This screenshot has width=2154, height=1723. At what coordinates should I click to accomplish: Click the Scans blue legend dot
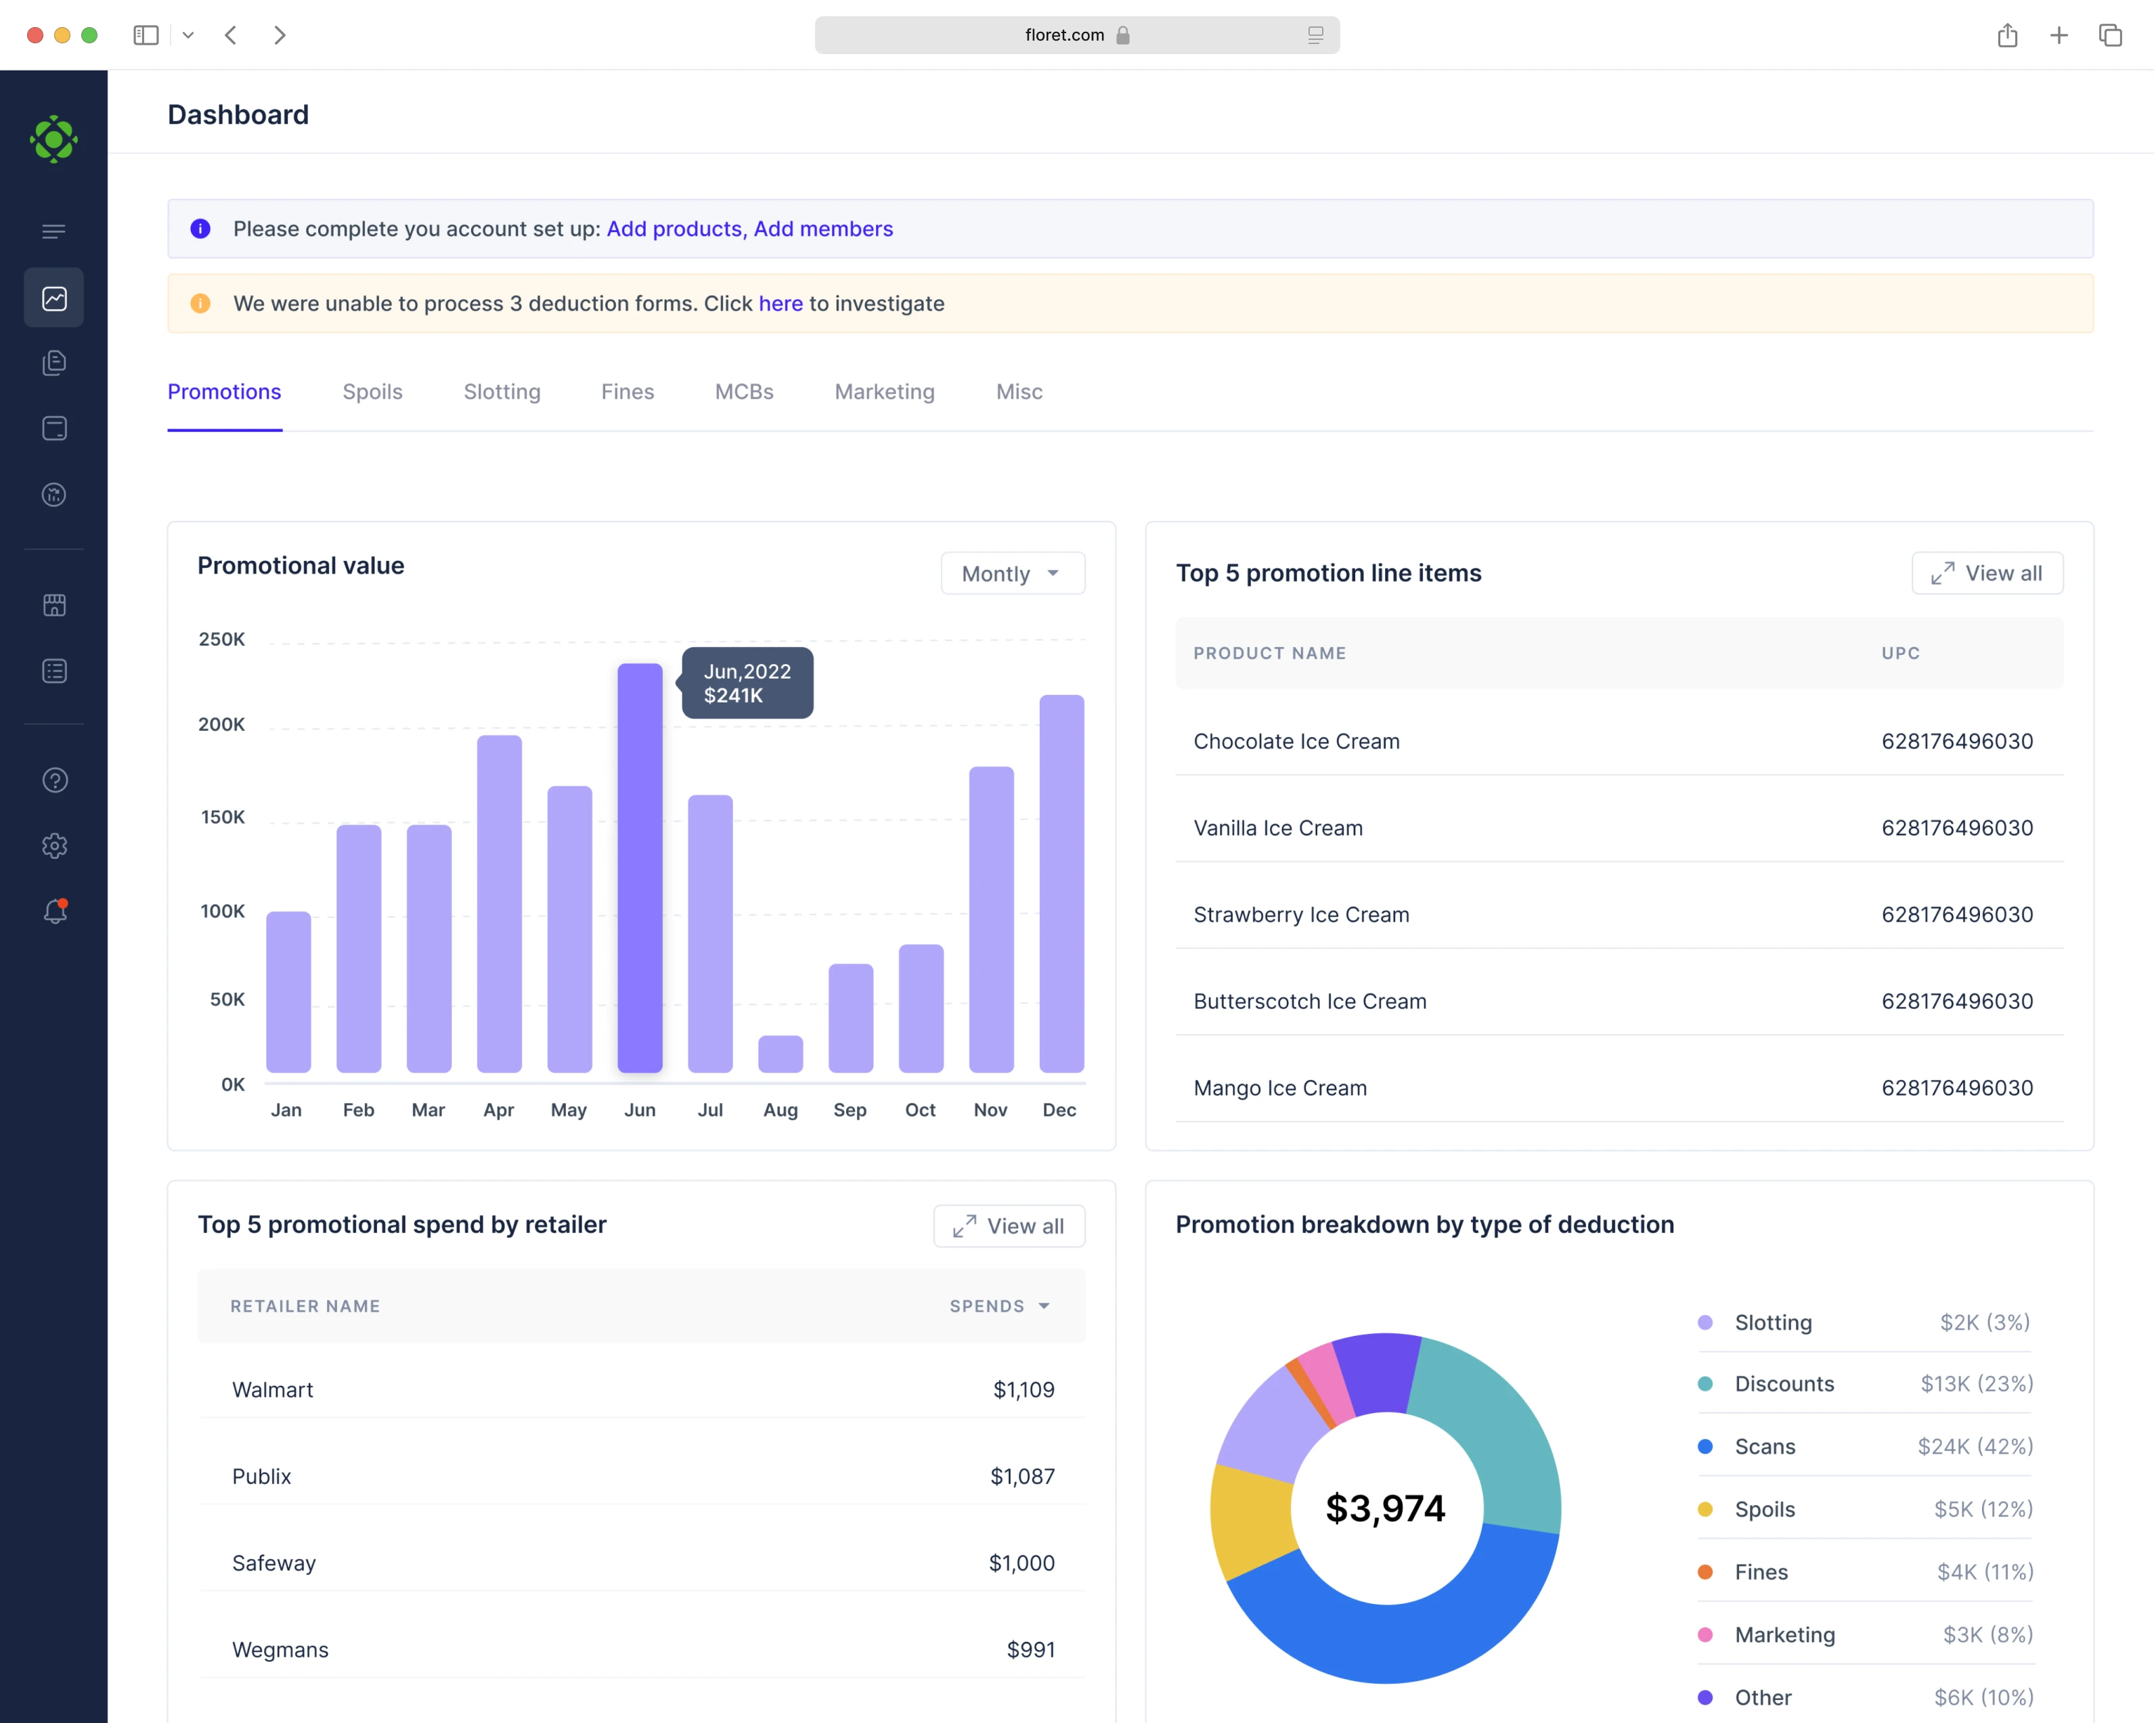coord(1705,1446)
